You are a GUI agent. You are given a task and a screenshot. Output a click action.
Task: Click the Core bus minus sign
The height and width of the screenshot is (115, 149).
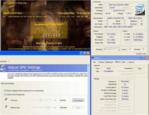click(28, 100)
